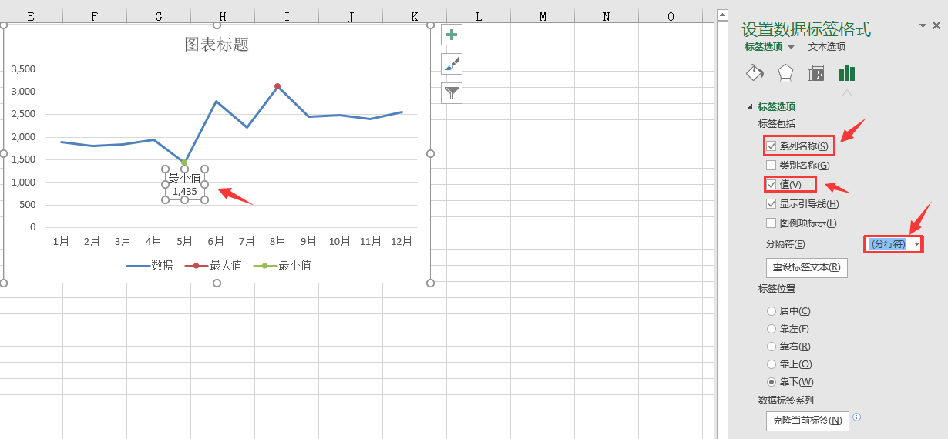Toggle the 值(V) checkbox

(x=772, y=184)
